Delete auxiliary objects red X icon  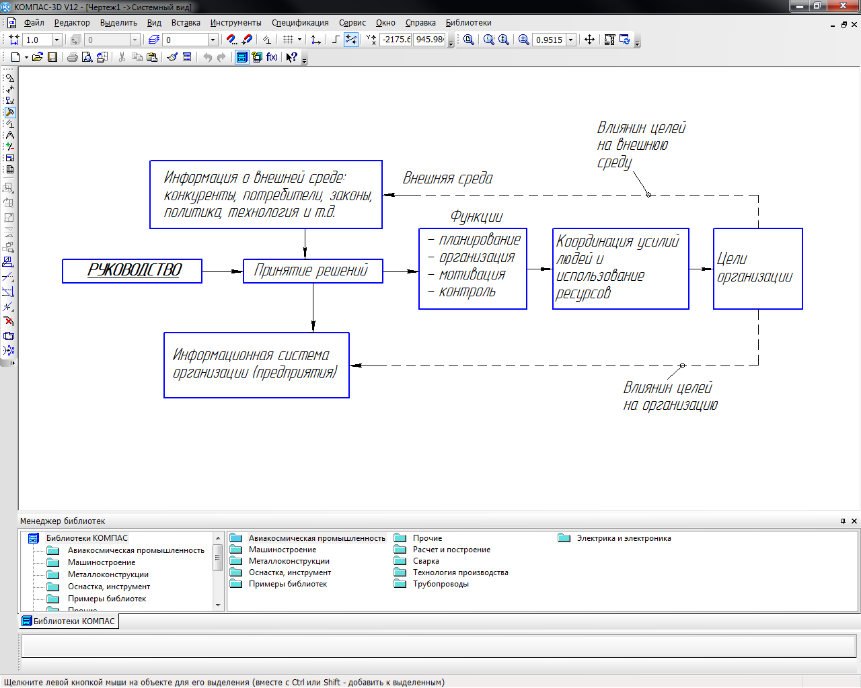pos(9,321)
